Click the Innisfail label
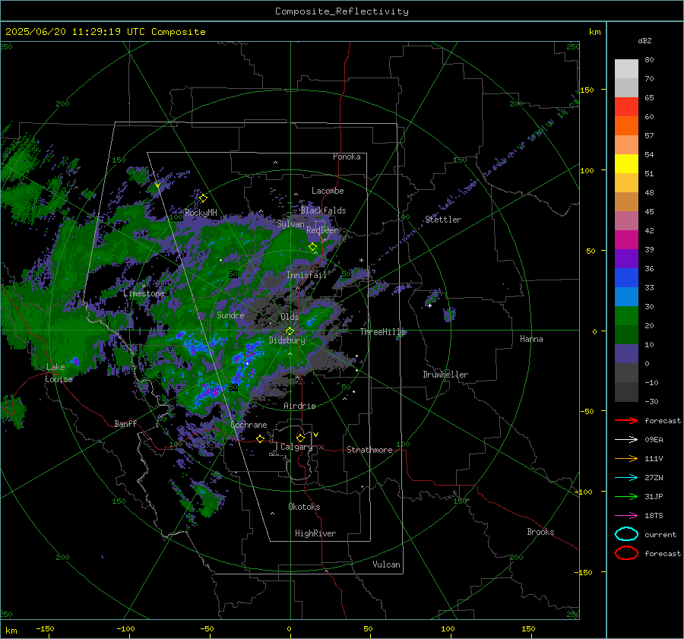The image size is (684, 639). point(306,275)
